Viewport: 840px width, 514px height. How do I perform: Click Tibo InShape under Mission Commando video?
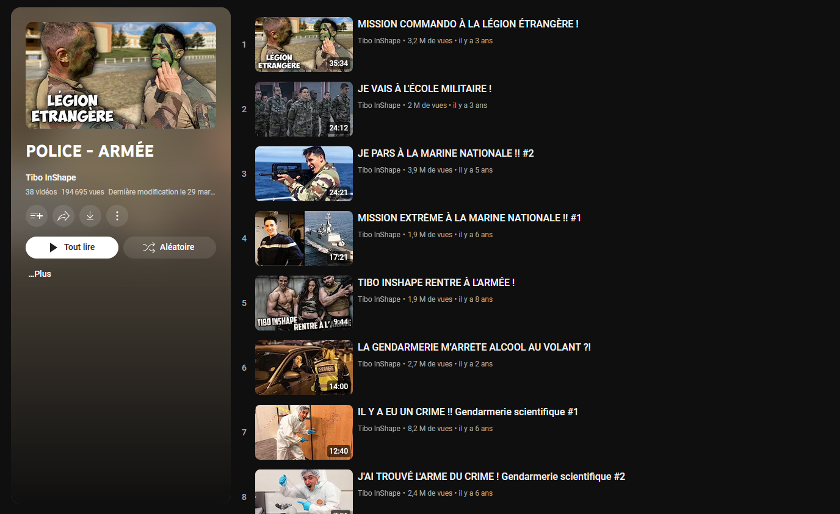(x=379, y=41)
